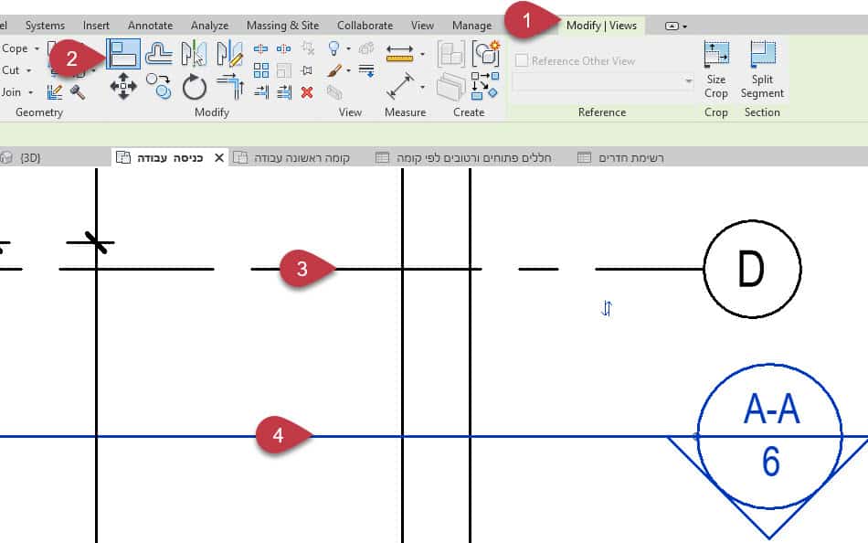Image resolution: width=868 pixels, height=543 pixels.
Task: Click the Hide in View lightbulb
Action: click(333, 48)
